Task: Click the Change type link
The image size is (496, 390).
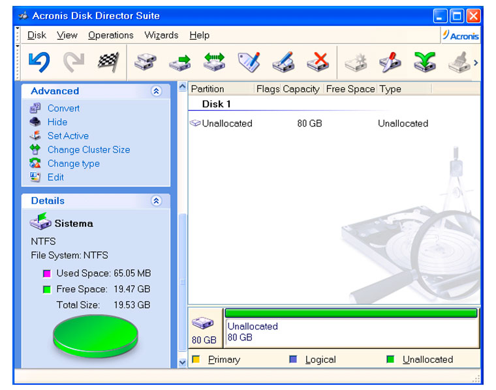Action: point(74,164)
